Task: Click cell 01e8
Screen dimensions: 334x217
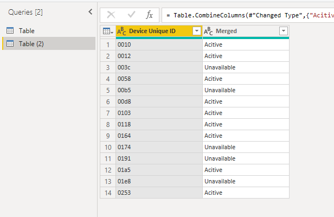Action: point(159,181)
